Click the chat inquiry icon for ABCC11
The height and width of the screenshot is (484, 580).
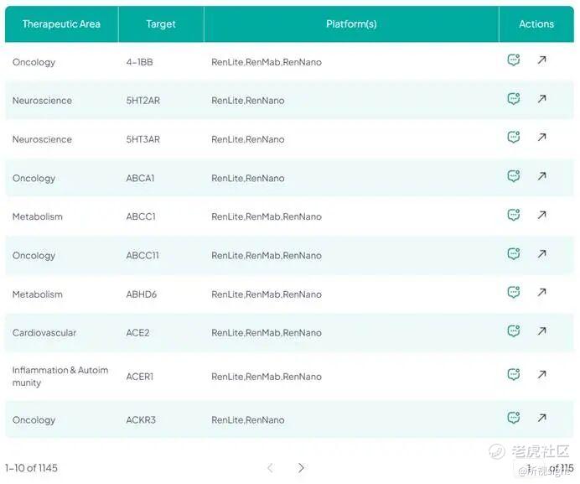pos(514,254)
